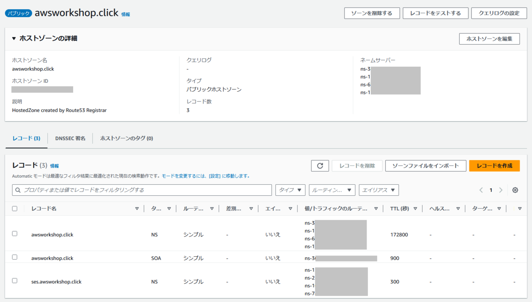Click パブリックホストゾーン type value
This screenshot has height=302, width=532.
[214, 89]
